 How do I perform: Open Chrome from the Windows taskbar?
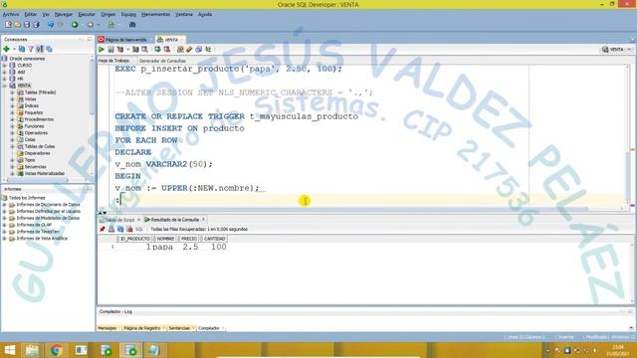click(x=57, y=350)
